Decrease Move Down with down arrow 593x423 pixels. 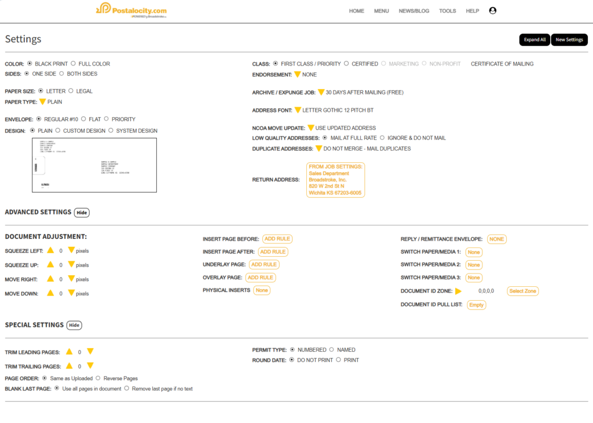tap(71, 293)
